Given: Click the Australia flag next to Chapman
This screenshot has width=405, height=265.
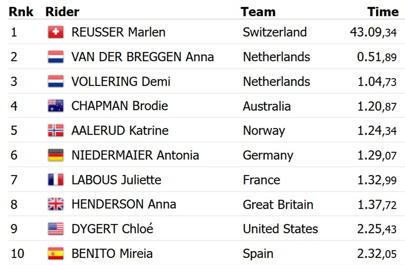Looking at the screenshot, I should [56, 106].
